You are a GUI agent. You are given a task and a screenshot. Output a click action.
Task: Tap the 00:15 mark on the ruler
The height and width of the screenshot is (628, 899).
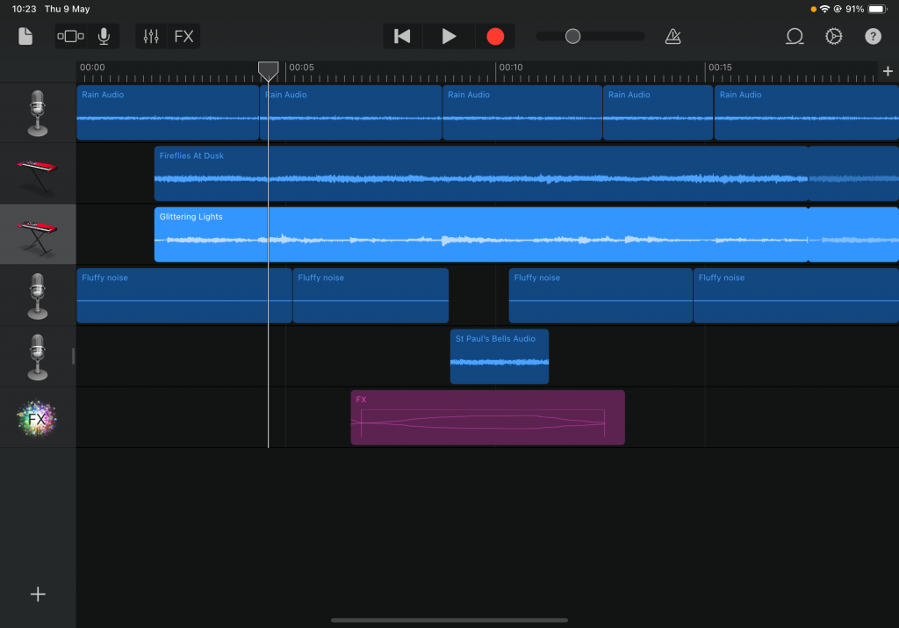pos(720,68)
